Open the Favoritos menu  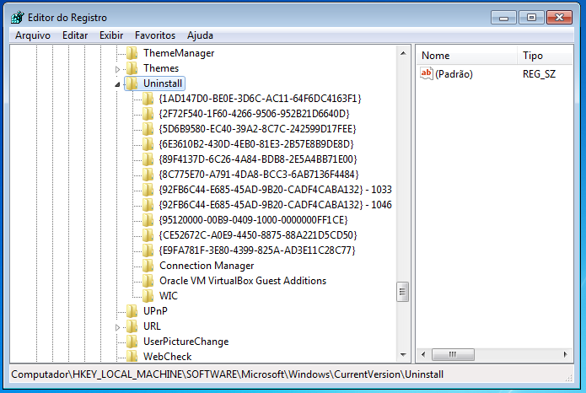tap(155, 35)
